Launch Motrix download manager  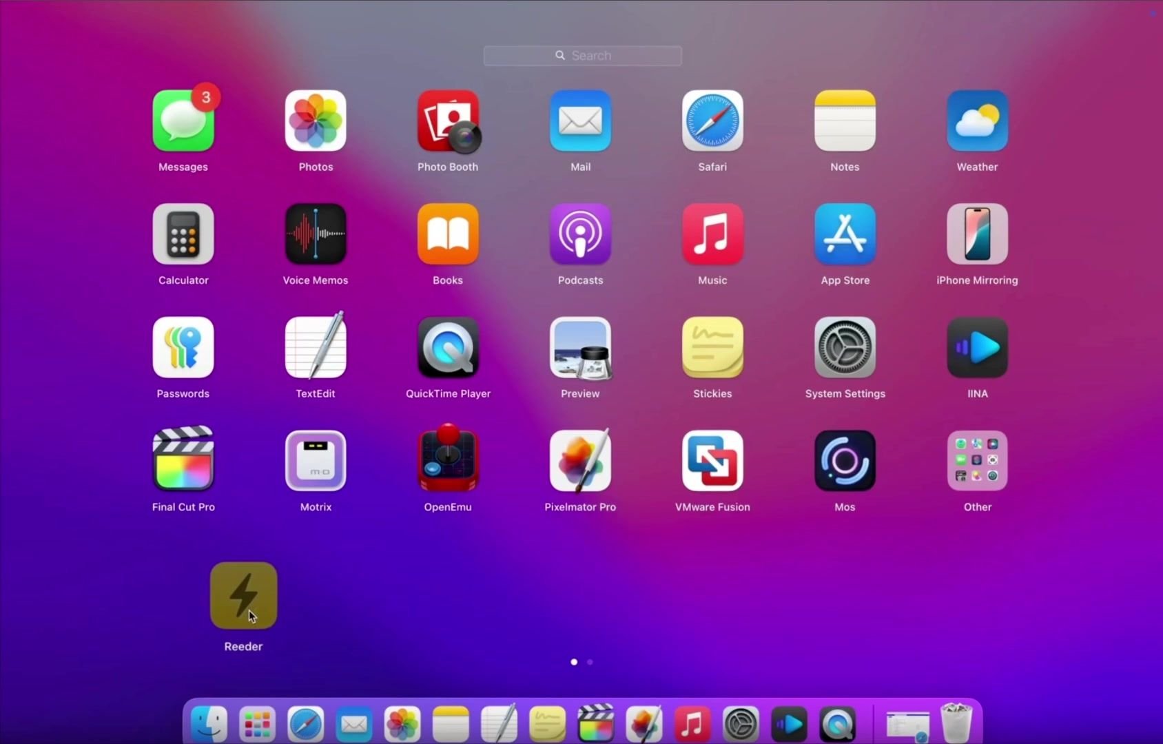click(x=316, y=461)
